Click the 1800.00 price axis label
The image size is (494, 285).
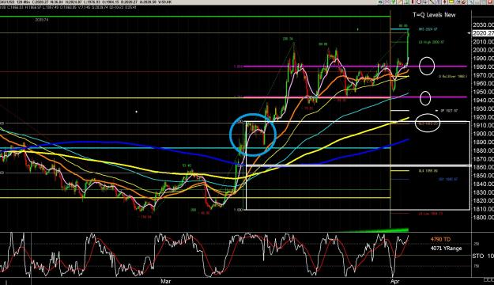(x=483, y=217)
